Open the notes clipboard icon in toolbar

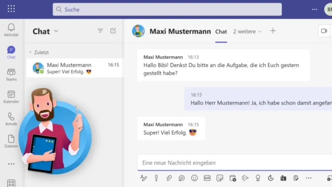[296, 178]
